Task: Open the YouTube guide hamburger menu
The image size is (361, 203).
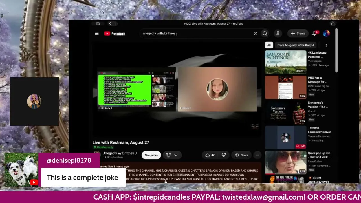Action: (x=97, y=34)
